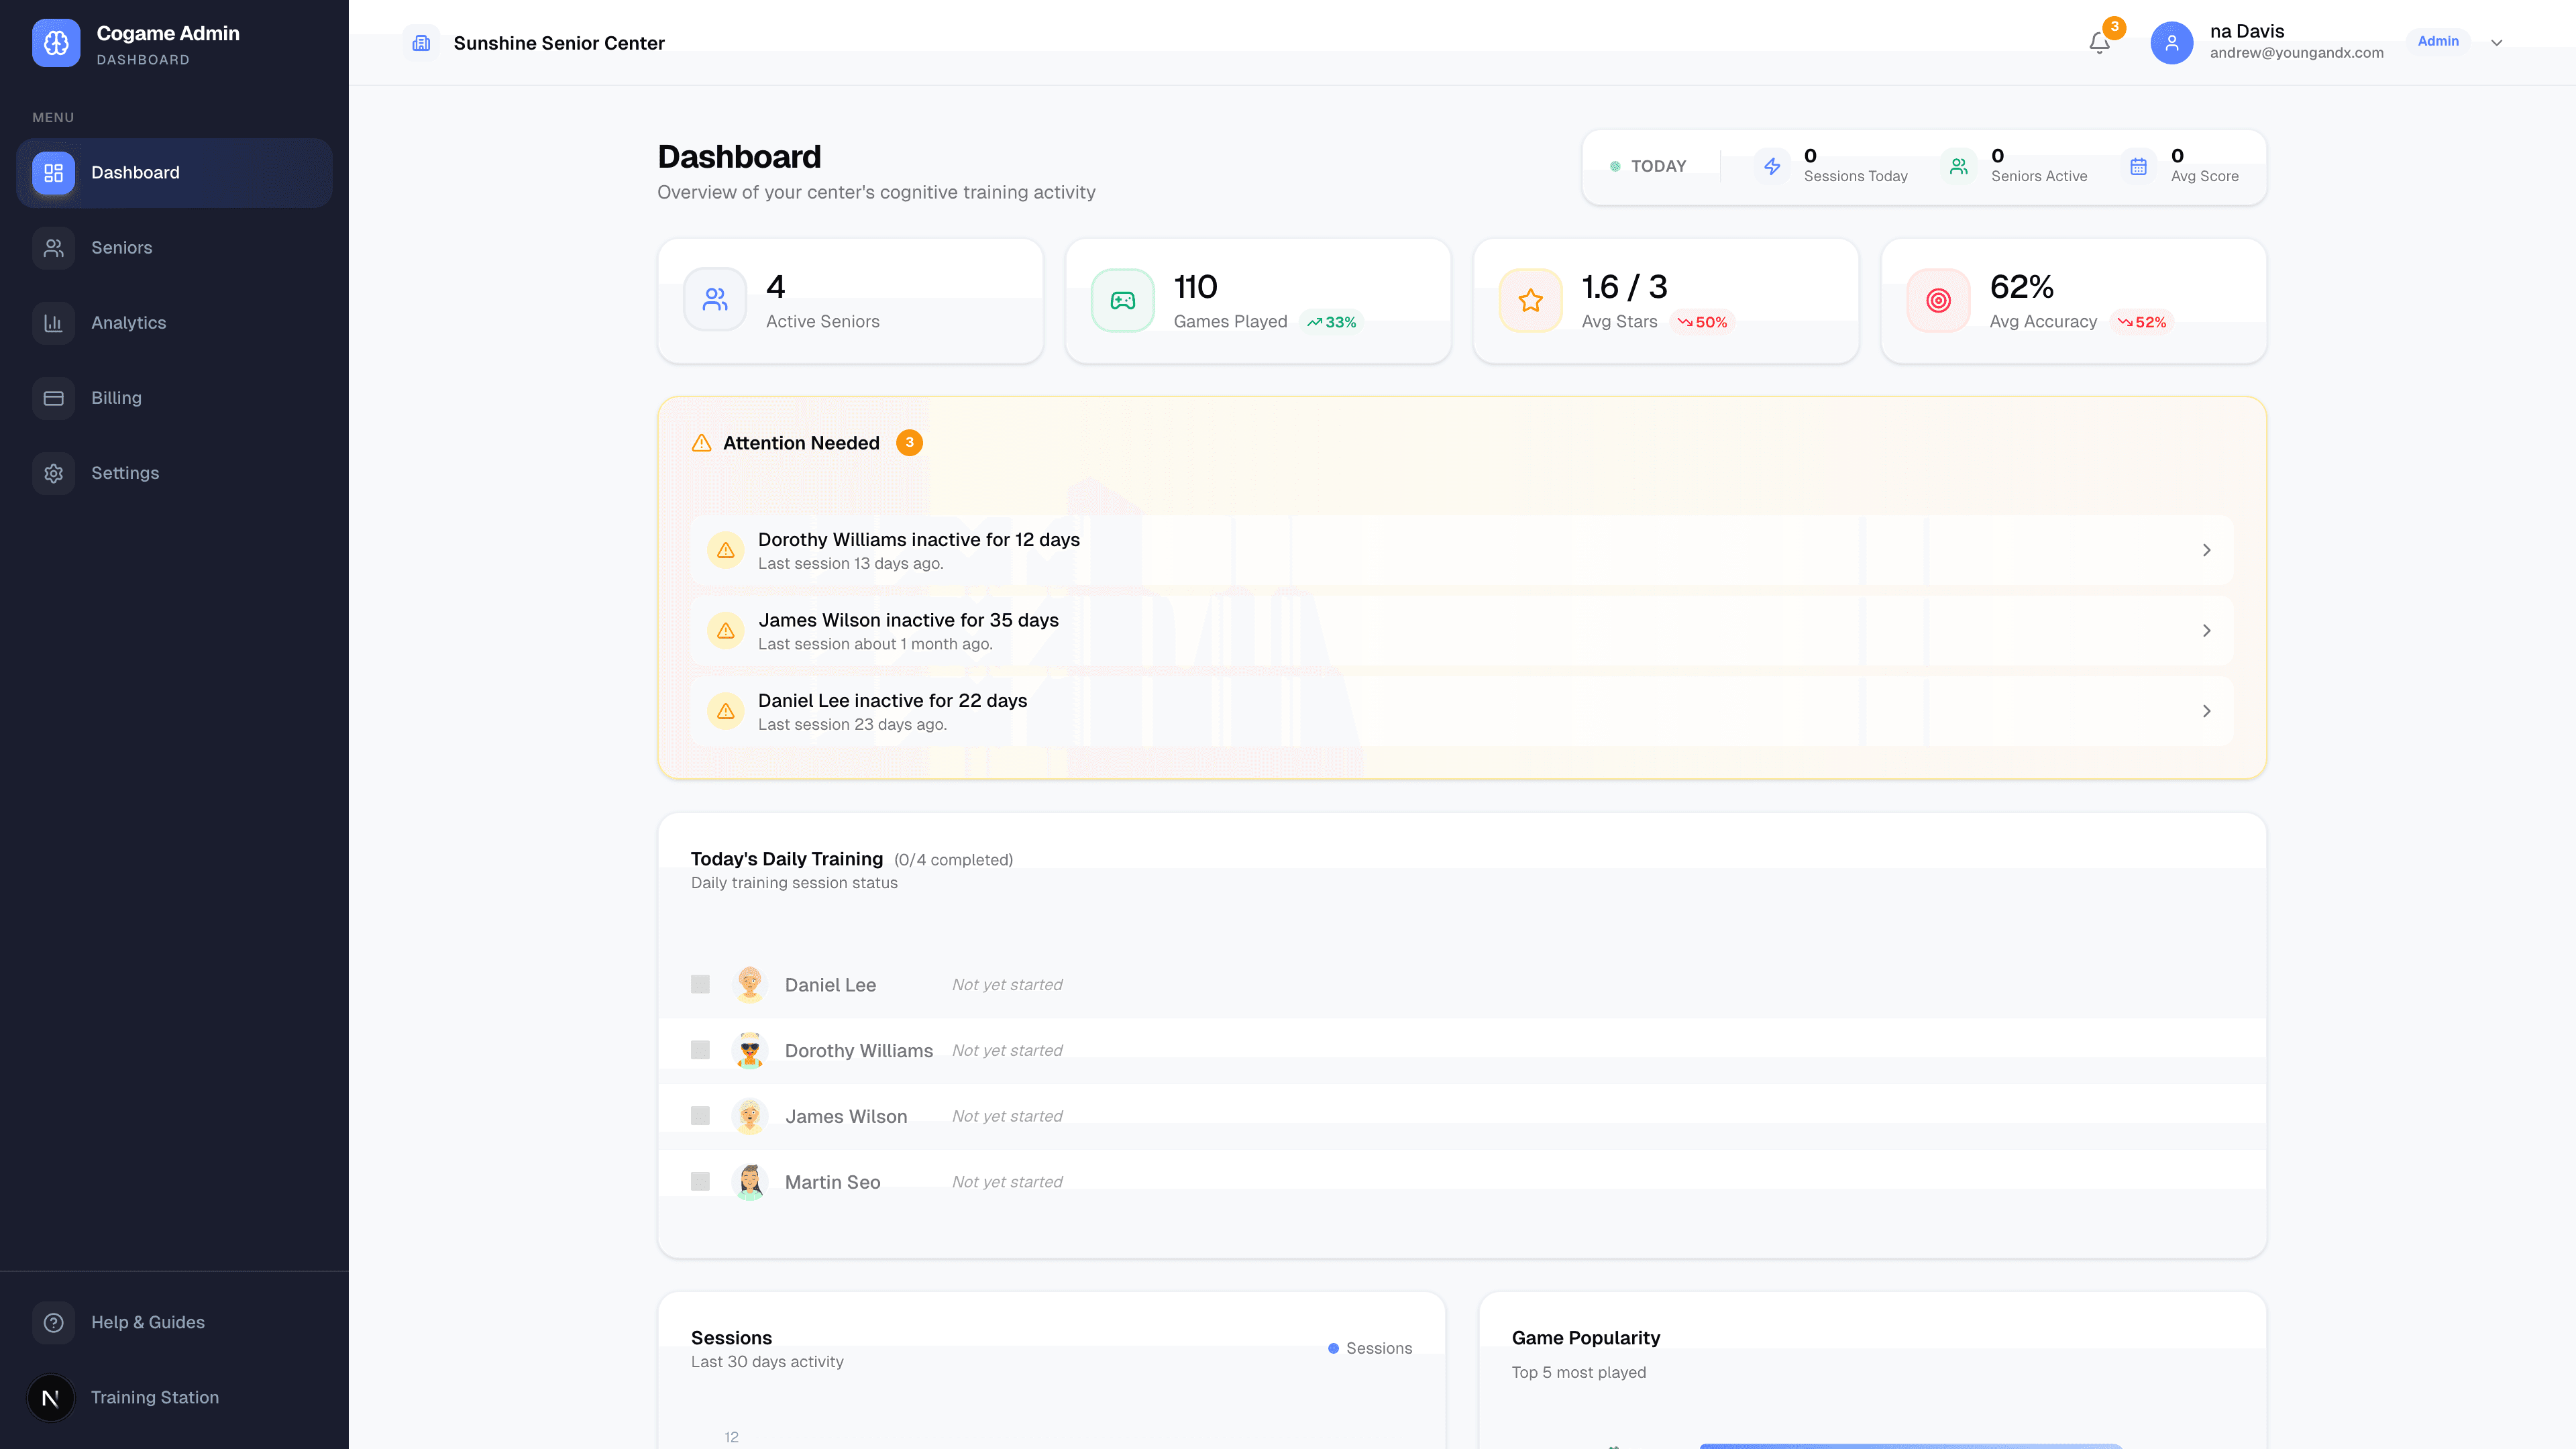Viewport: 2576px width, 1449px height.
Task: Open the Billing page
Action: coord(116,397)
